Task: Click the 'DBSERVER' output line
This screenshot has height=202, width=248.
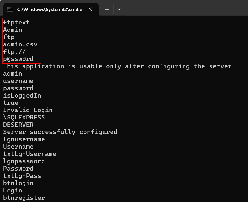Action: 18,125
